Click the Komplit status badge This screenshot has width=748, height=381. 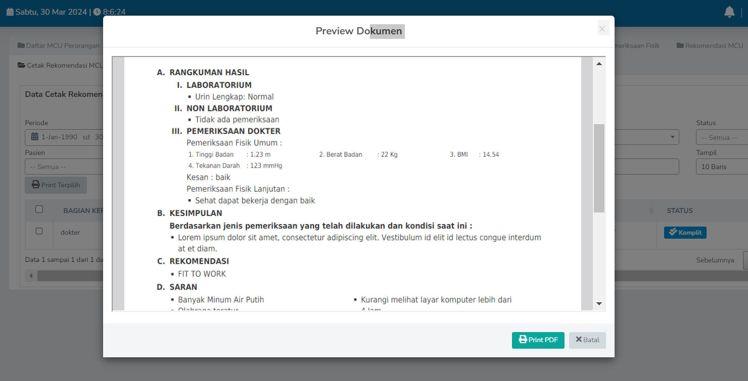coord(685,232)
